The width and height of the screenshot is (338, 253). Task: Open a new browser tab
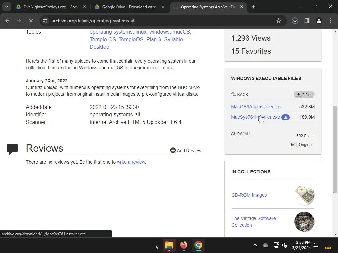point(253,7)
